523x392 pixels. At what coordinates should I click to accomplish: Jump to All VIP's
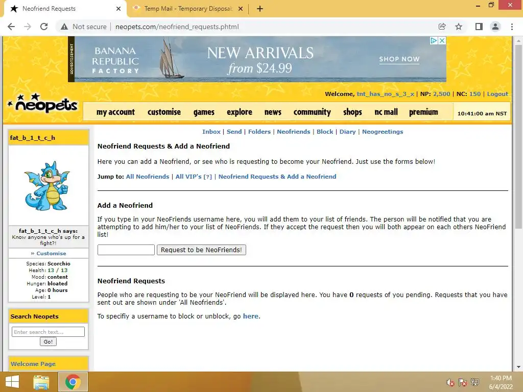click(x=188, y=177)
